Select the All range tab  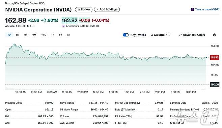69,35
